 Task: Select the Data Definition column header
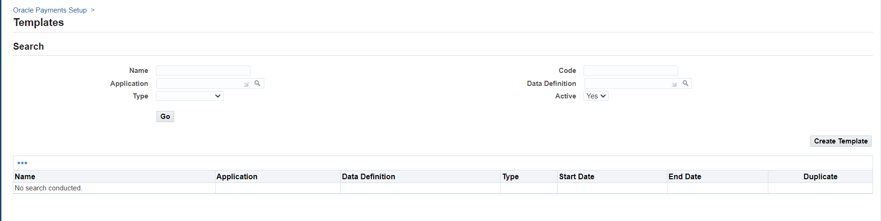pyautogui.click(x=369, y=176)
